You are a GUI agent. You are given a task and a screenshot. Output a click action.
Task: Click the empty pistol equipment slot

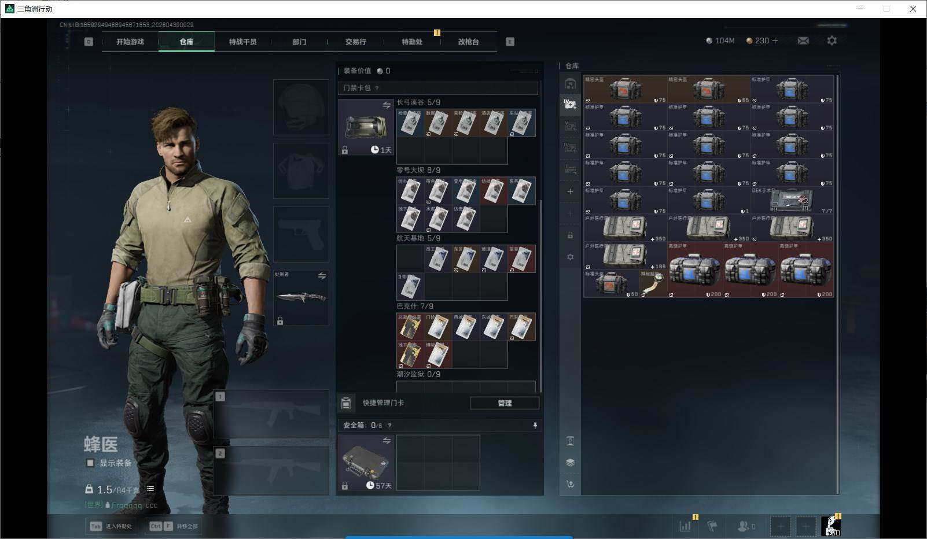pyautogui.click(x=301, y=235)
